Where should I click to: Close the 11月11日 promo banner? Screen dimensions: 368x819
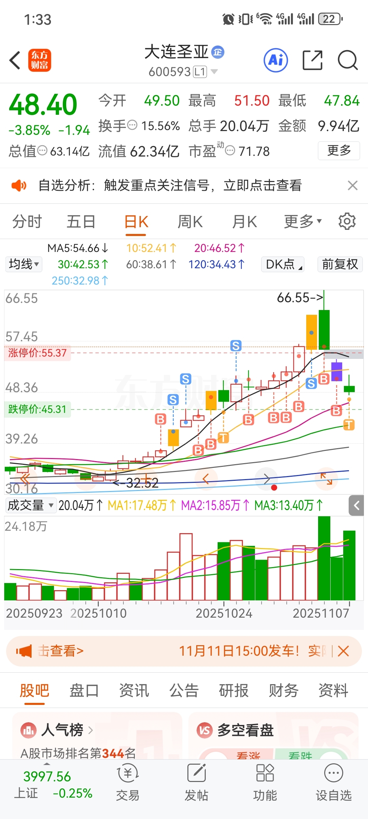pos(343,651)
